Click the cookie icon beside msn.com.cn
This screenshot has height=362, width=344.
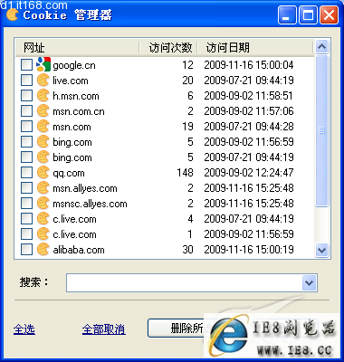[43, 111]
